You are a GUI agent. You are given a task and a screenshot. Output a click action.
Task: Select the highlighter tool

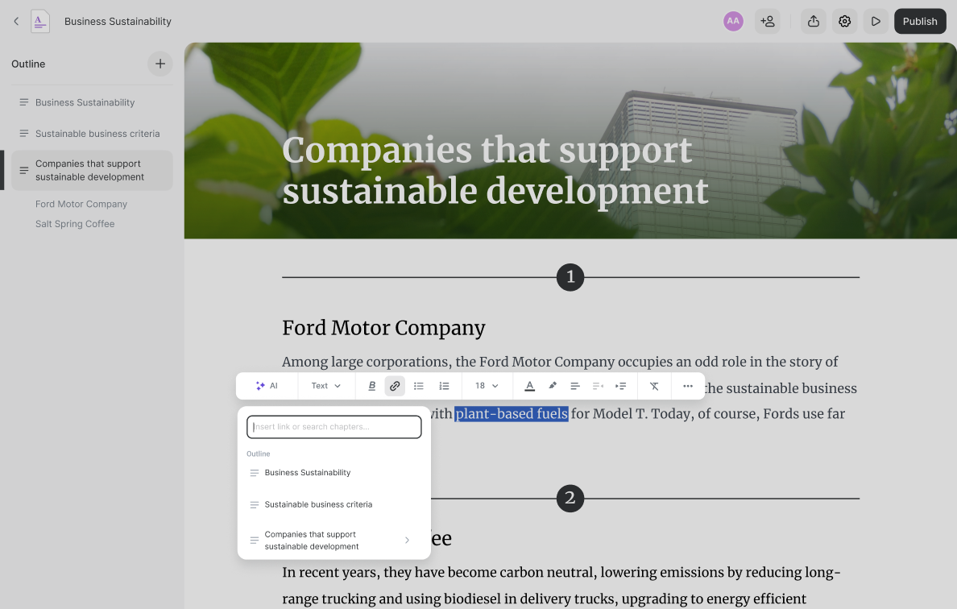click(553, 386)
